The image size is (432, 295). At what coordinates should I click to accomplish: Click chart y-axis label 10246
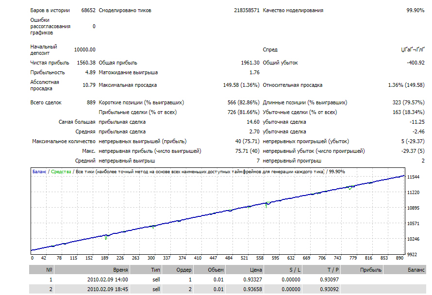point(413,239)
